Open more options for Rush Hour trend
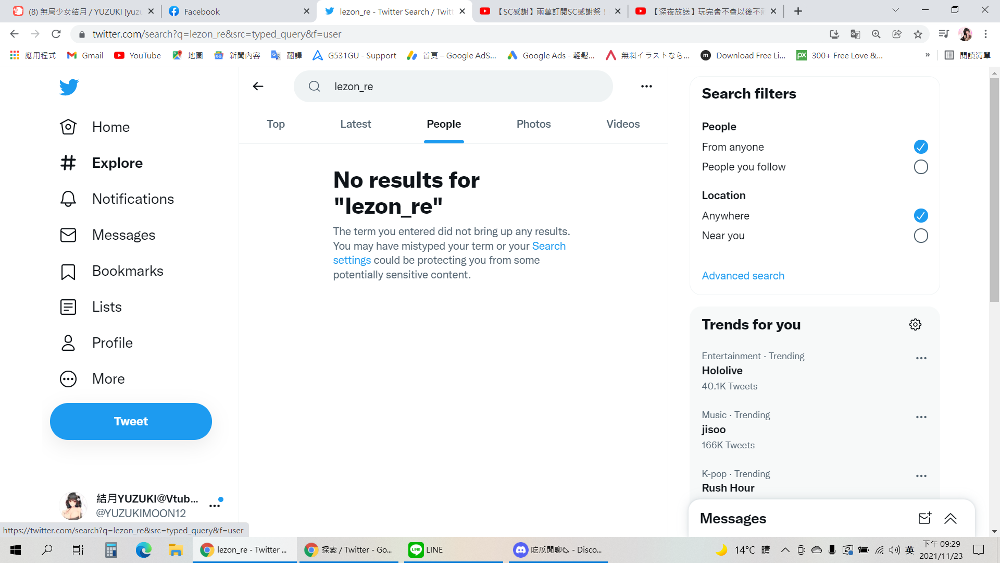 click(x=921, y=476)
